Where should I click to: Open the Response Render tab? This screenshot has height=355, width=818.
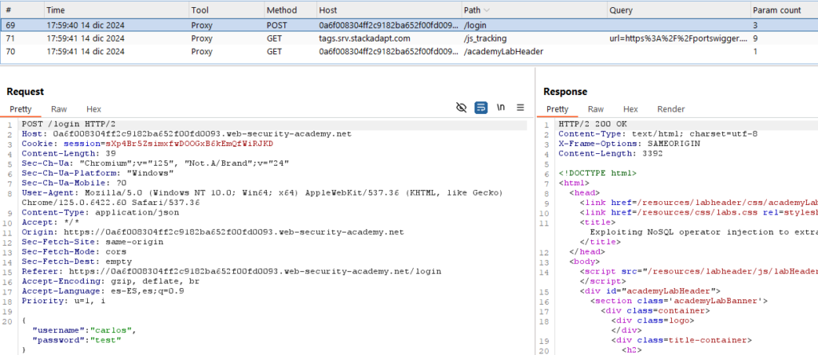pos(671,109)
